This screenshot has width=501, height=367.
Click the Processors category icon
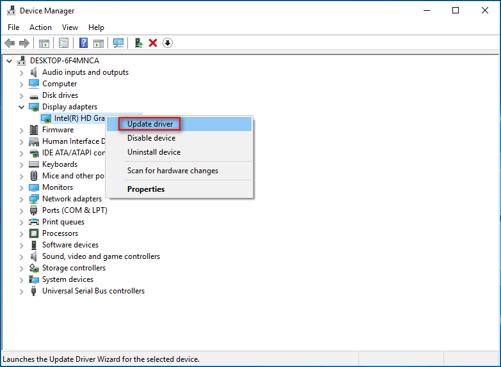click(x=34, y=233)
